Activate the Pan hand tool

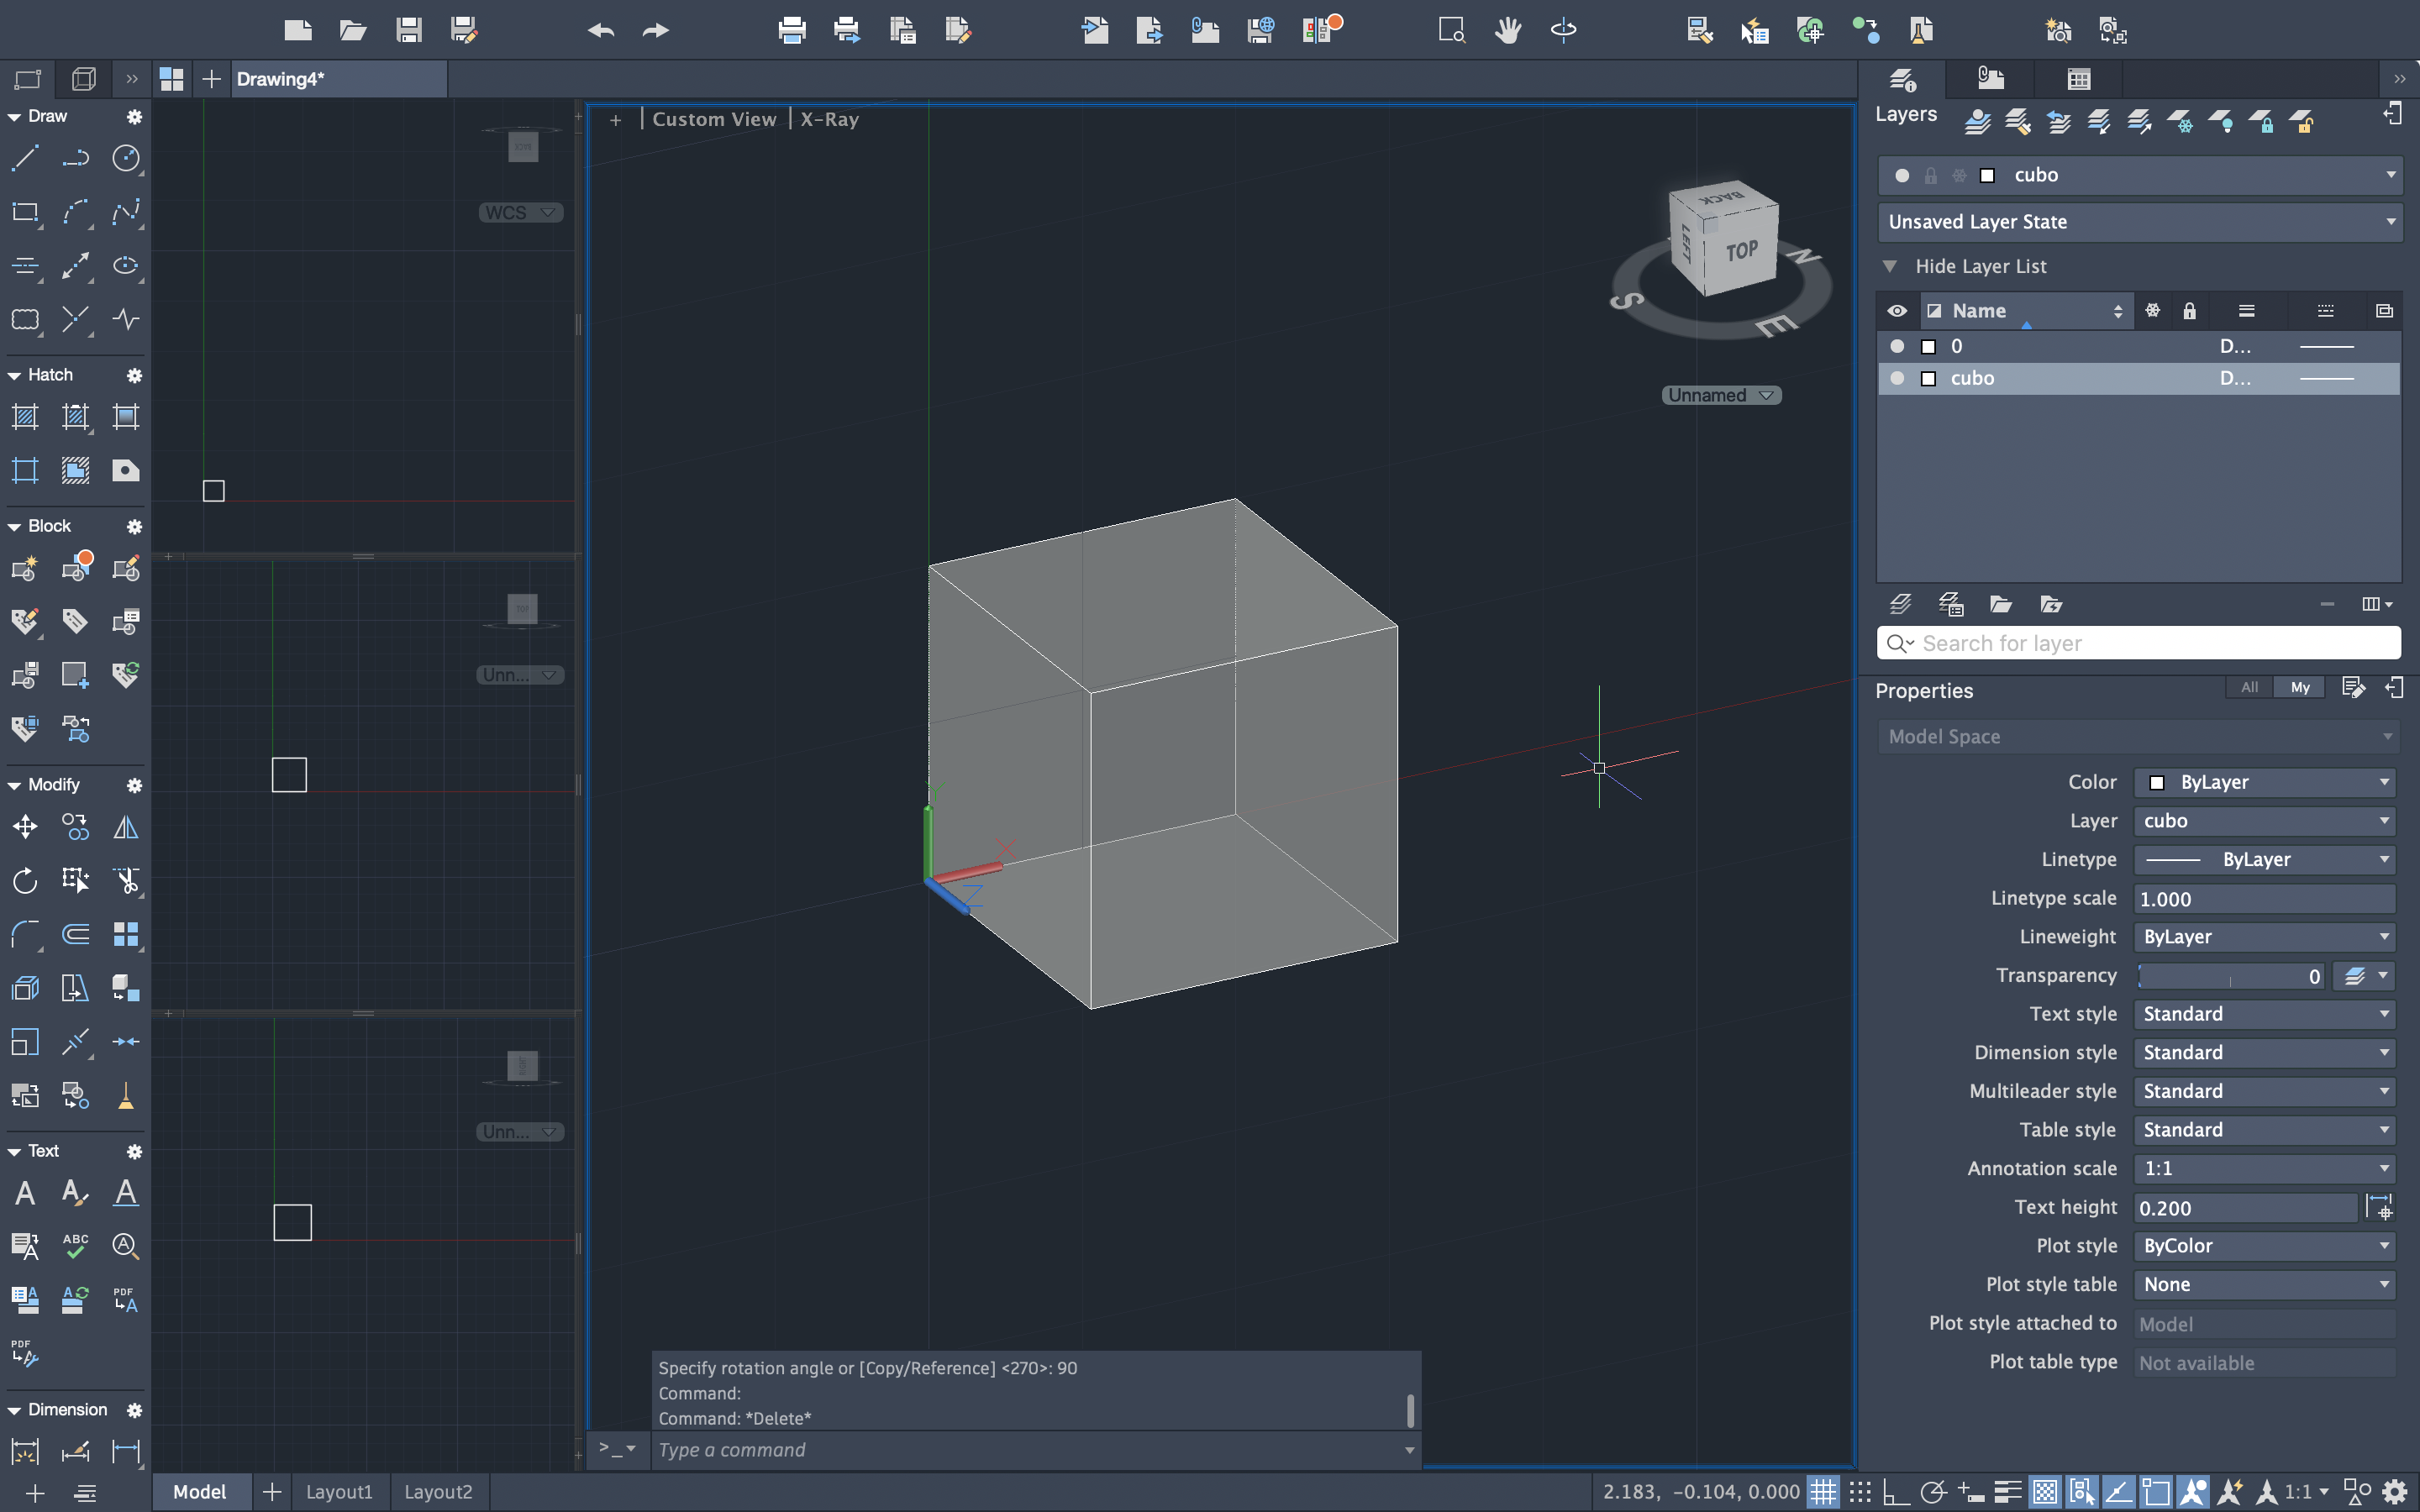click(1508, 30)
